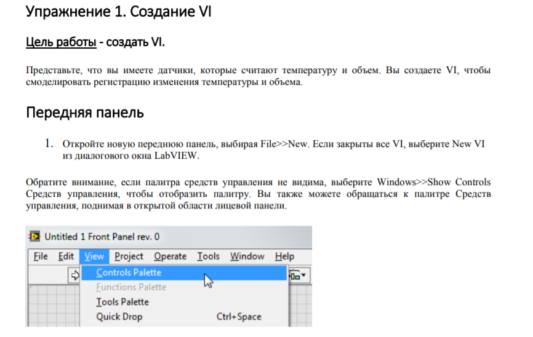Viewport: 533px width, 337px height.
Task: Click the highlighted View menu
Action: point(94,256)
